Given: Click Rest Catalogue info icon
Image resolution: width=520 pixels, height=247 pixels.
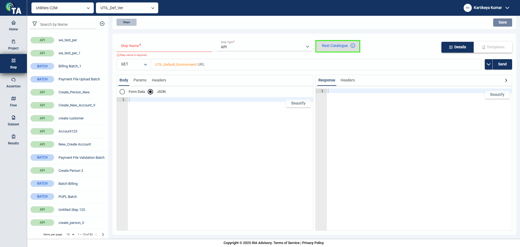Looking at the screenshot, I should click(x=353, y=46).
